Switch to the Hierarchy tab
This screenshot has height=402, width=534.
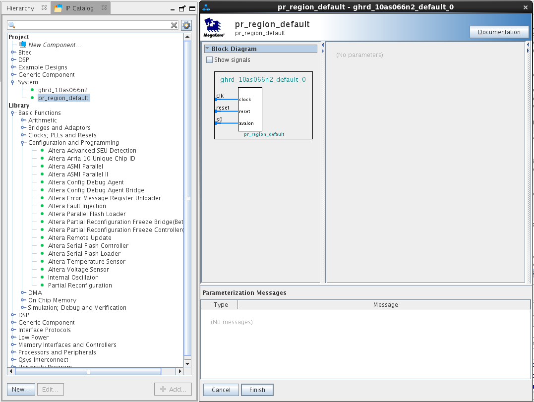click(20, 8)
